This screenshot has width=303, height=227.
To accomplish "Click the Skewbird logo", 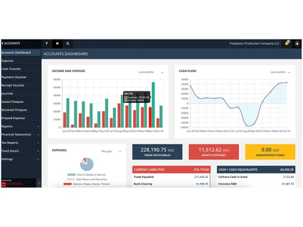I will coord(12,183).
